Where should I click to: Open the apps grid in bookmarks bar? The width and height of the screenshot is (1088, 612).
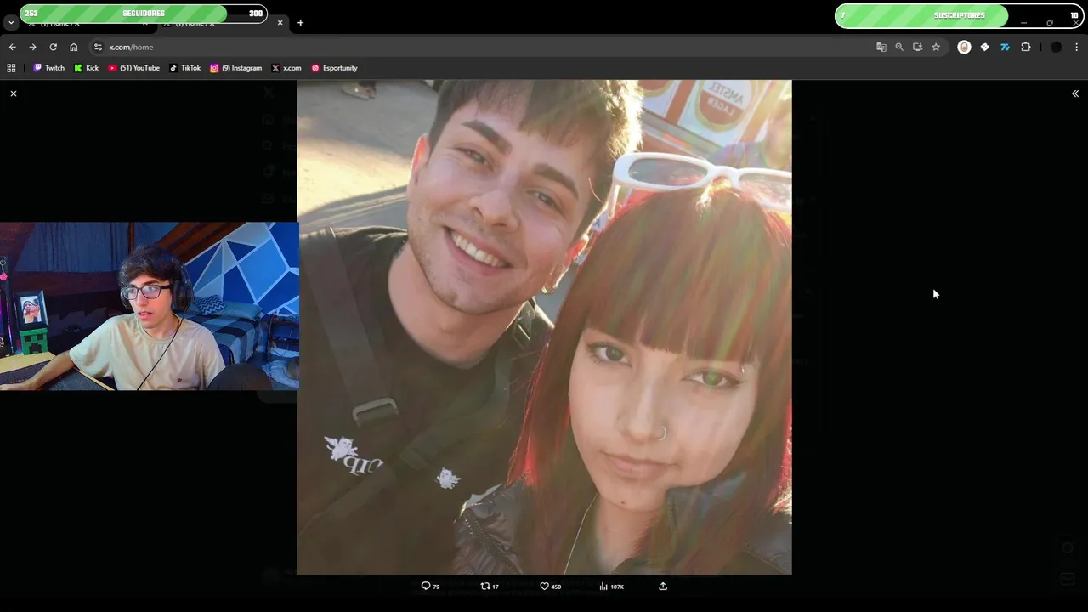pos(11,68)
